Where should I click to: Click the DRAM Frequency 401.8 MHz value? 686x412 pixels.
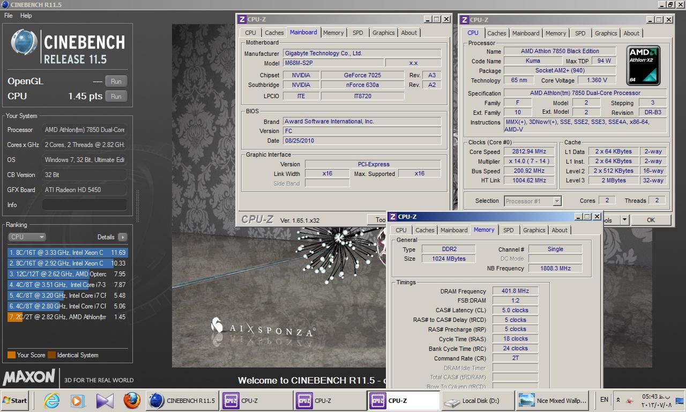(515, 291)
